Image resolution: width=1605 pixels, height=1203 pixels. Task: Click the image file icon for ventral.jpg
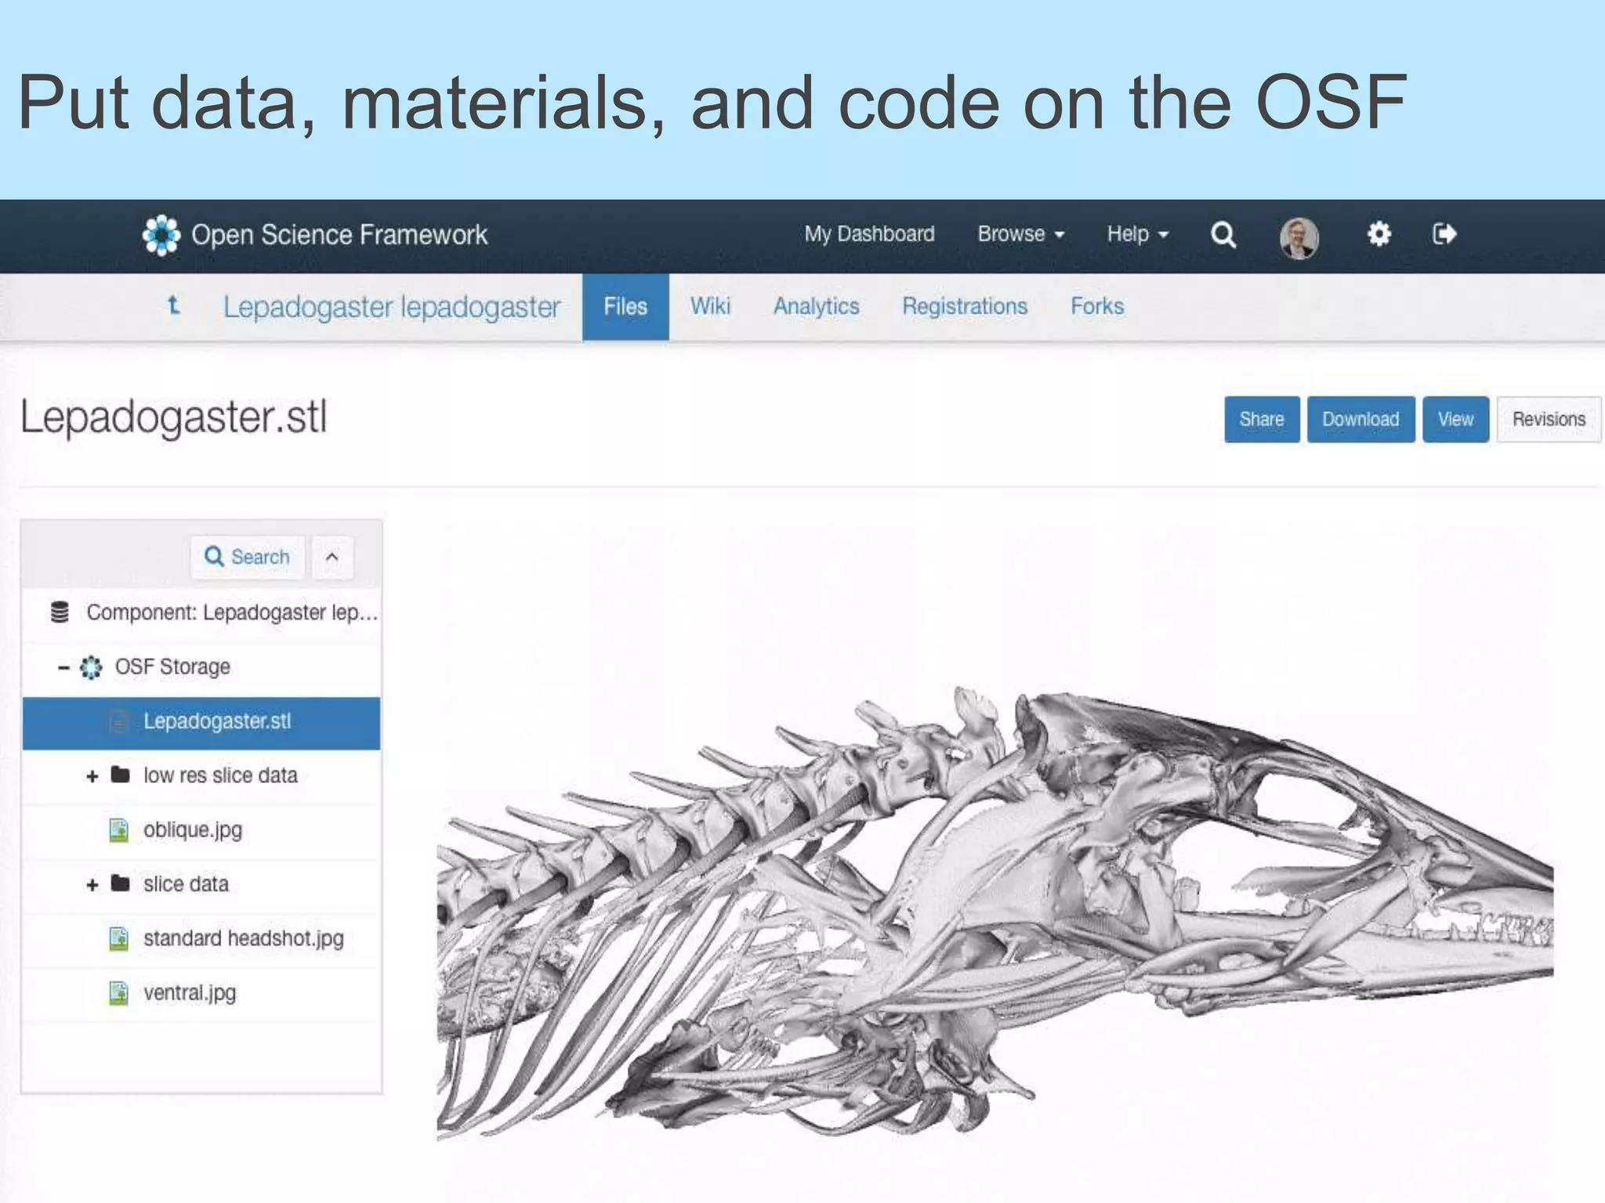point(118,993)
